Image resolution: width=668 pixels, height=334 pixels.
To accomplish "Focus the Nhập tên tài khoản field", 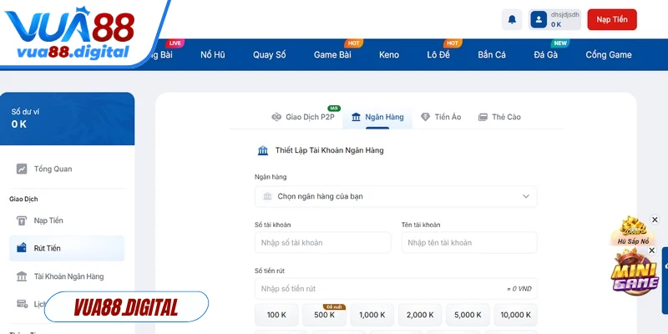I will point(469,242).
